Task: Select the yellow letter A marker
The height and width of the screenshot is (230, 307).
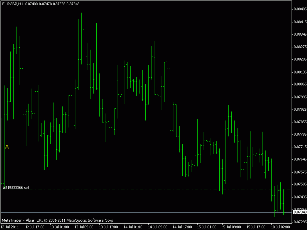Action: point(7,147)
